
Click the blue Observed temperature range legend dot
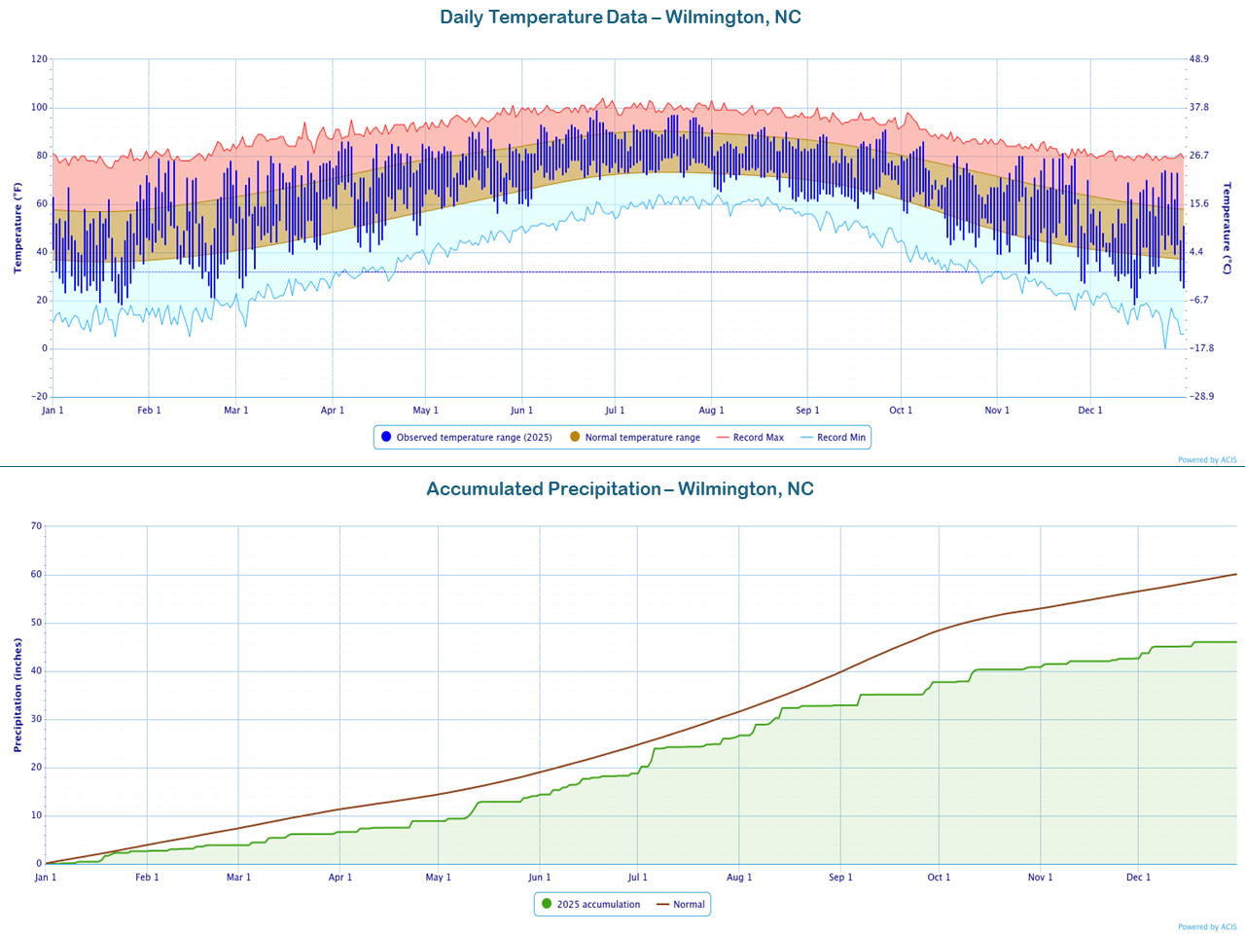[x=386, y=438]
